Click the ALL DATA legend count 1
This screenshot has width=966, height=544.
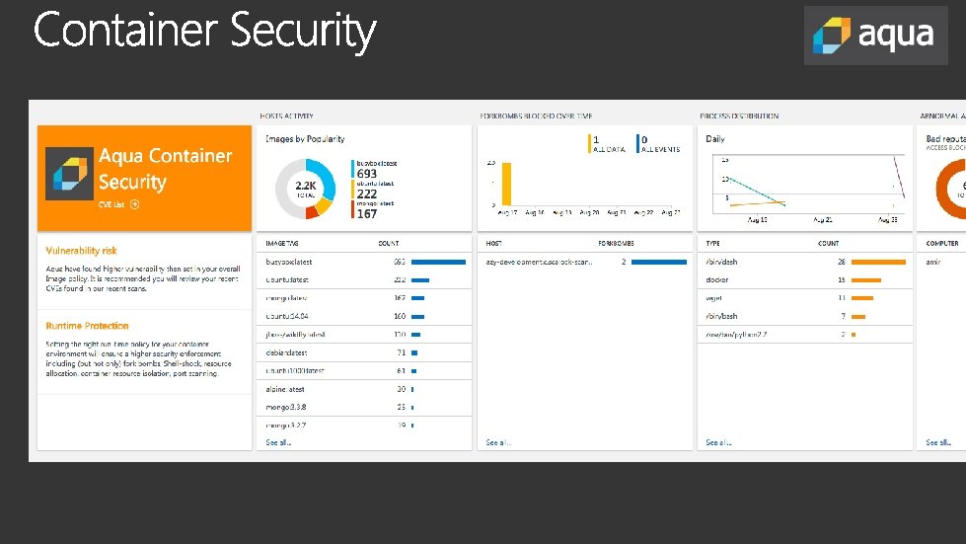(x=596, y=140)
